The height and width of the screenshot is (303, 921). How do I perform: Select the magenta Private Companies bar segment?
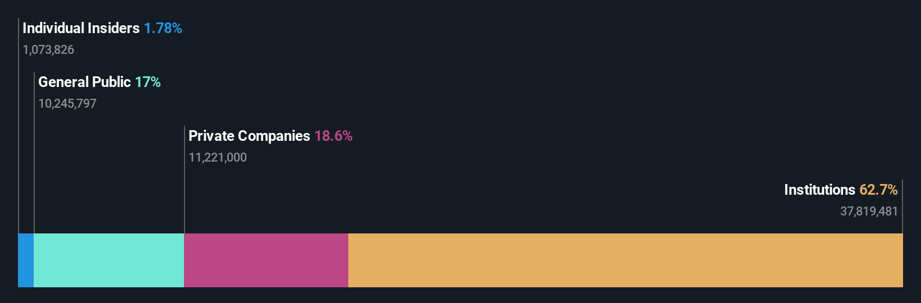click(266, 260)
